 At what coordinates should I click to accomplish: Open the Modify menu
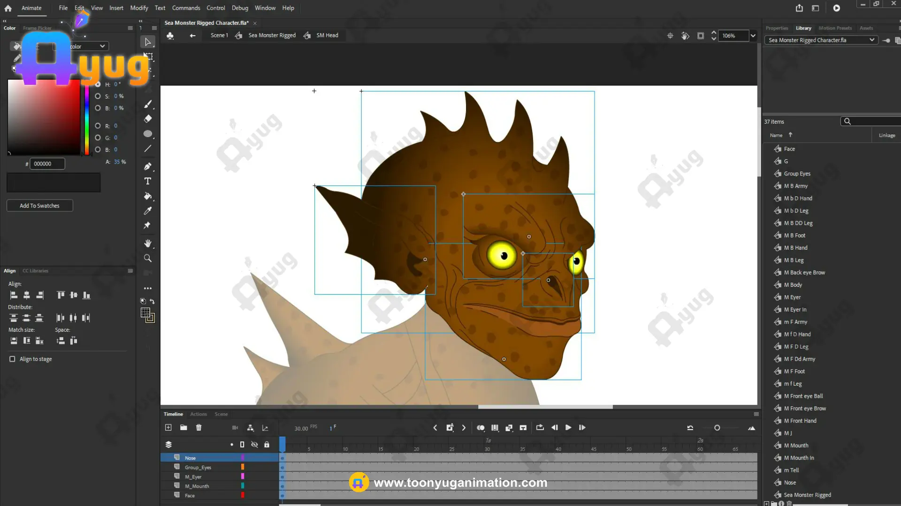(x=139, y=8)
